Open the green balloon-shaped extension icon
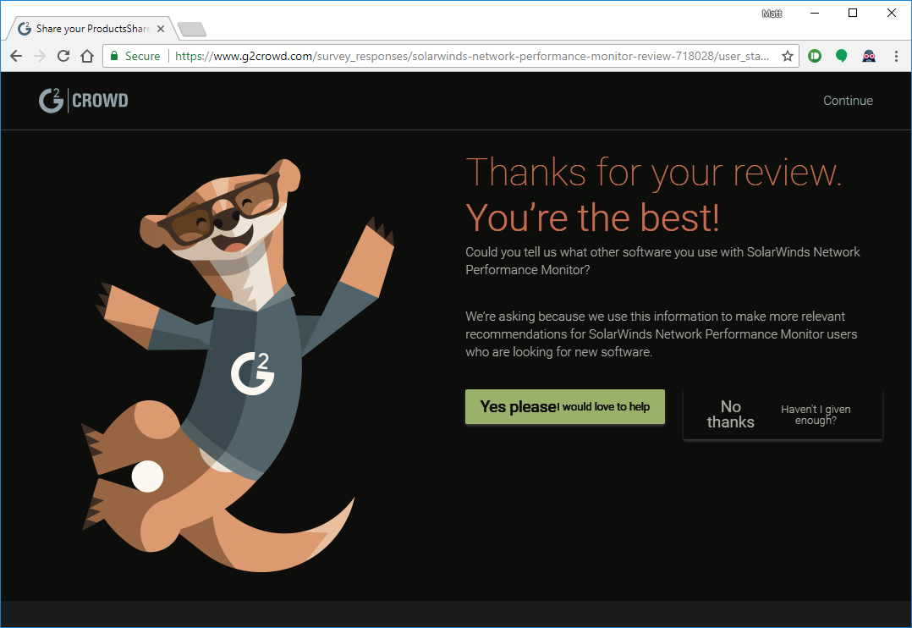Image resolution: width=912 pixels, height=628 pixels. point(841,56)
